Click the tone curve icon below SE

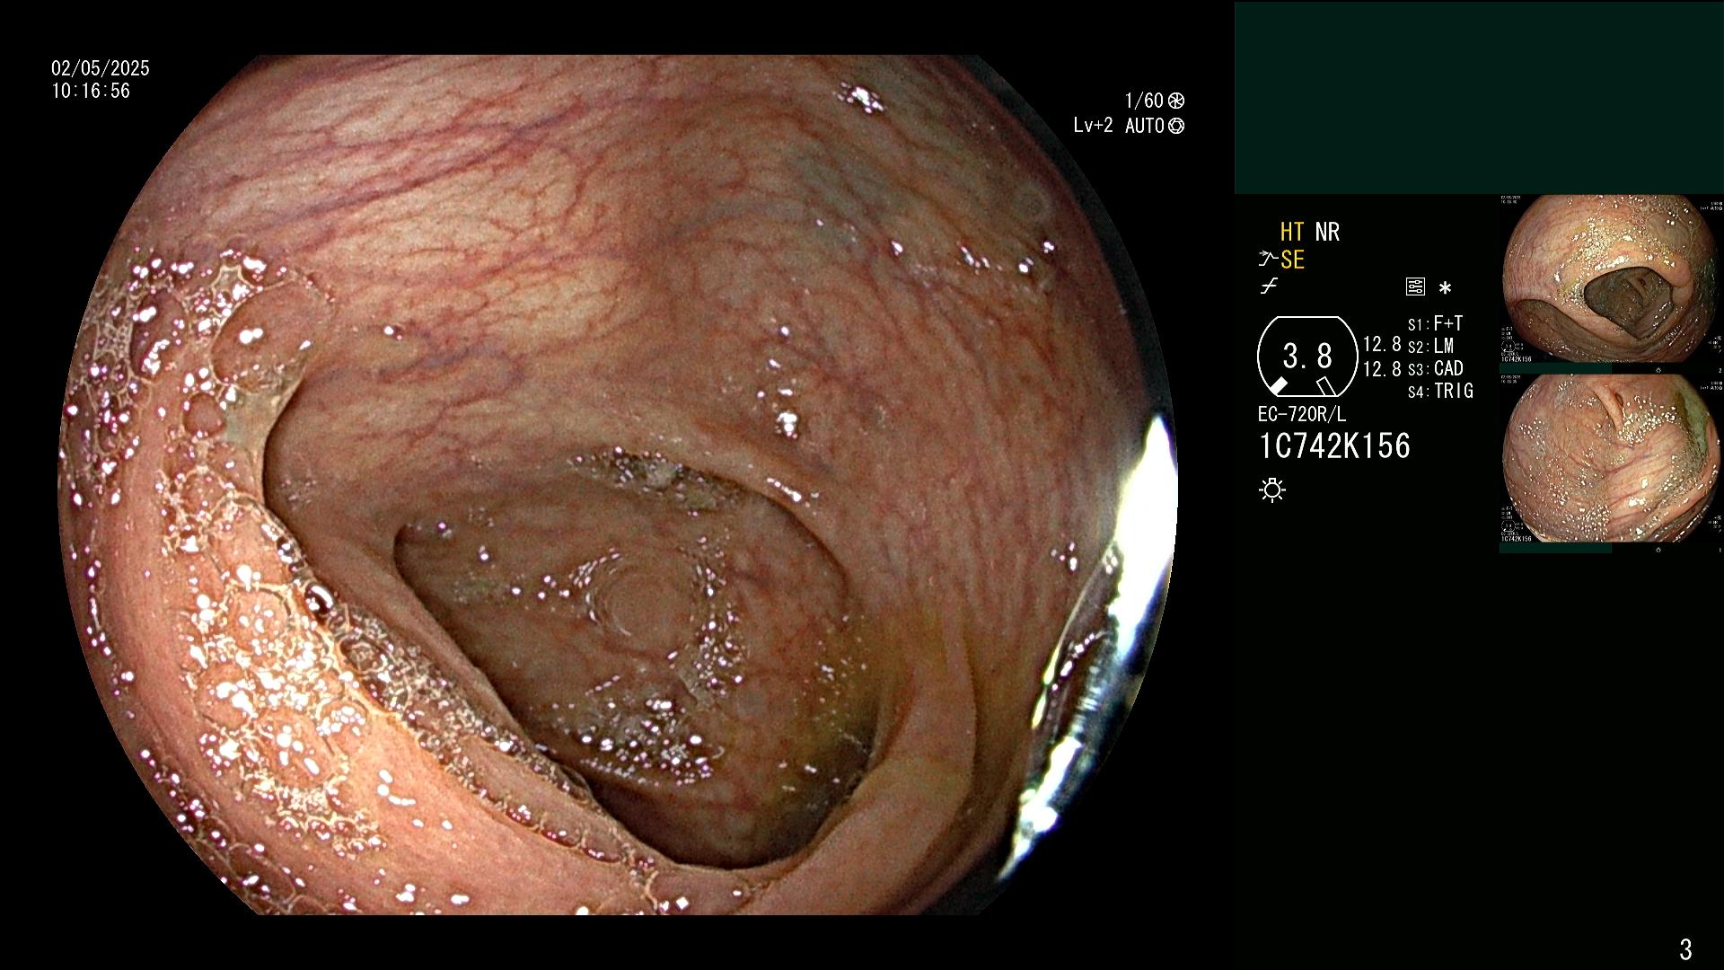1269,287
